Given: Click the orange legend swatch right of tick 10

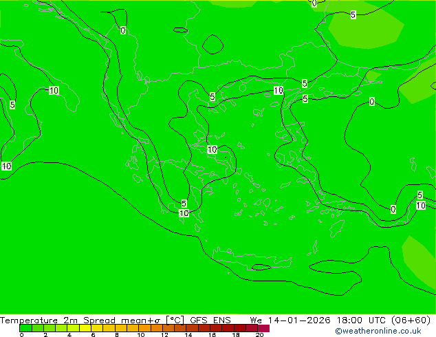Looking at the screenshot, I should (145, 328).
